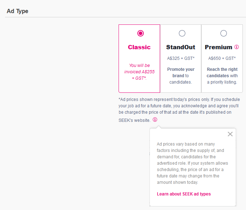
Task: Click the ad prices disclaimer paragraph
Action: pos(179,110)
